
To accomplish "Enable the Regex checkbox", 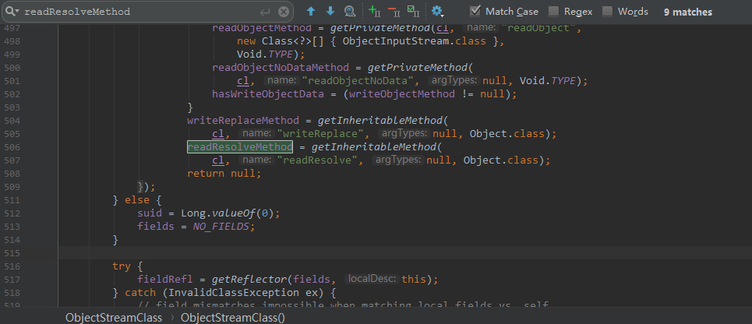I will pos(553,11).
